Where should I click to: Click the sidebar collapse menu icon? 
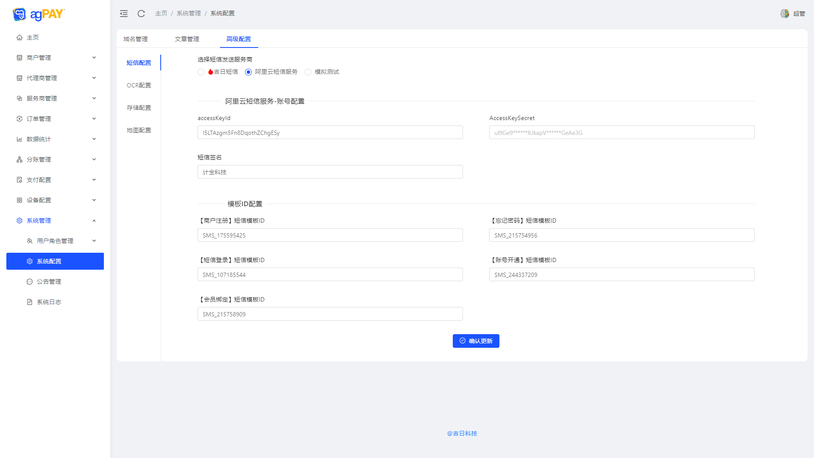(x=124, y=14)
